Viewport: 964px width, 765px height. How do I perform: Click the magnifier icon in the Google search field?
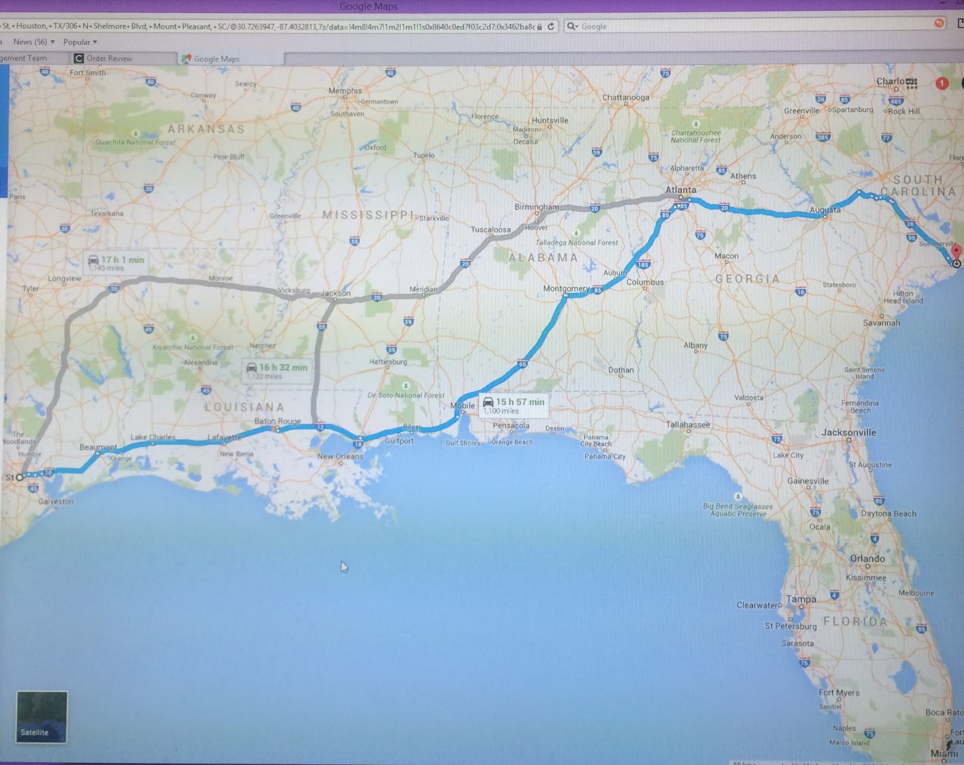[570, 26]
